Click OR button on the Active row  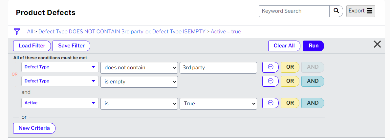click(290, 103)
